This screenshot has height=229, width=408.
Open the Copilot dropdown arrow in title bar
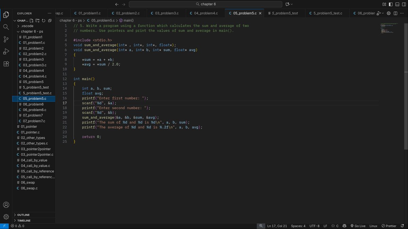[292, 4]
